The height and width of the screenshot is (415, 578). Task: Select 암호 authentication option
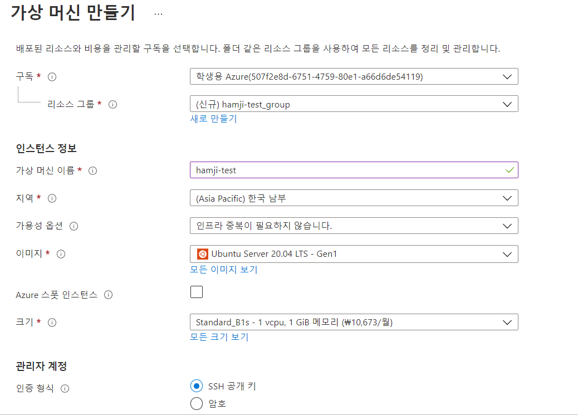197,403
